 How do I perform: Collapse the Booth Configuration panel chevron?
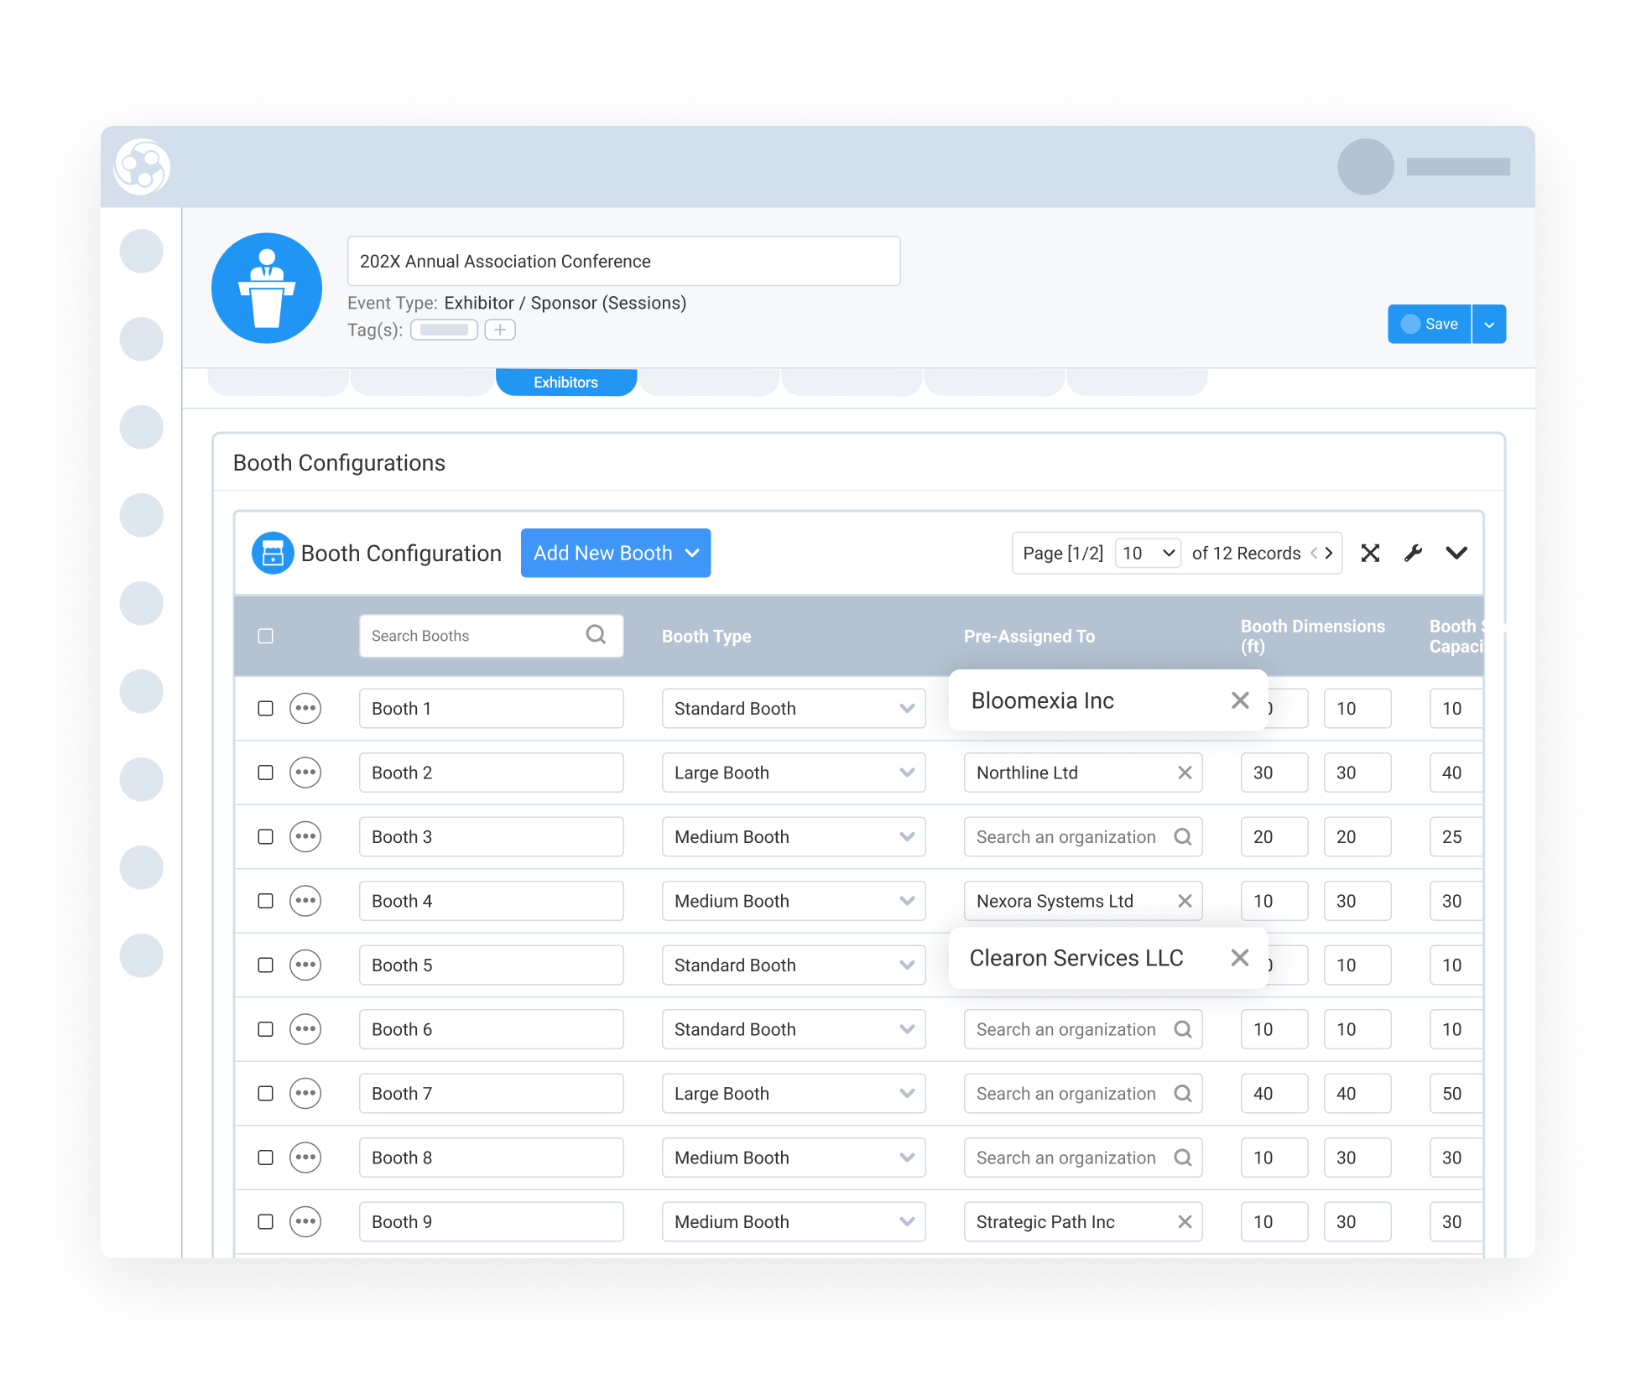(x=1456, y=553)
